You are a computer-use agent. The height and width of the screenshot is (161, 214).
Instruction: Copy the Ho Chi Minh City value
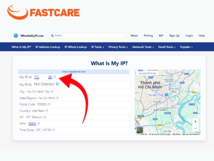(x=52, y=92)
